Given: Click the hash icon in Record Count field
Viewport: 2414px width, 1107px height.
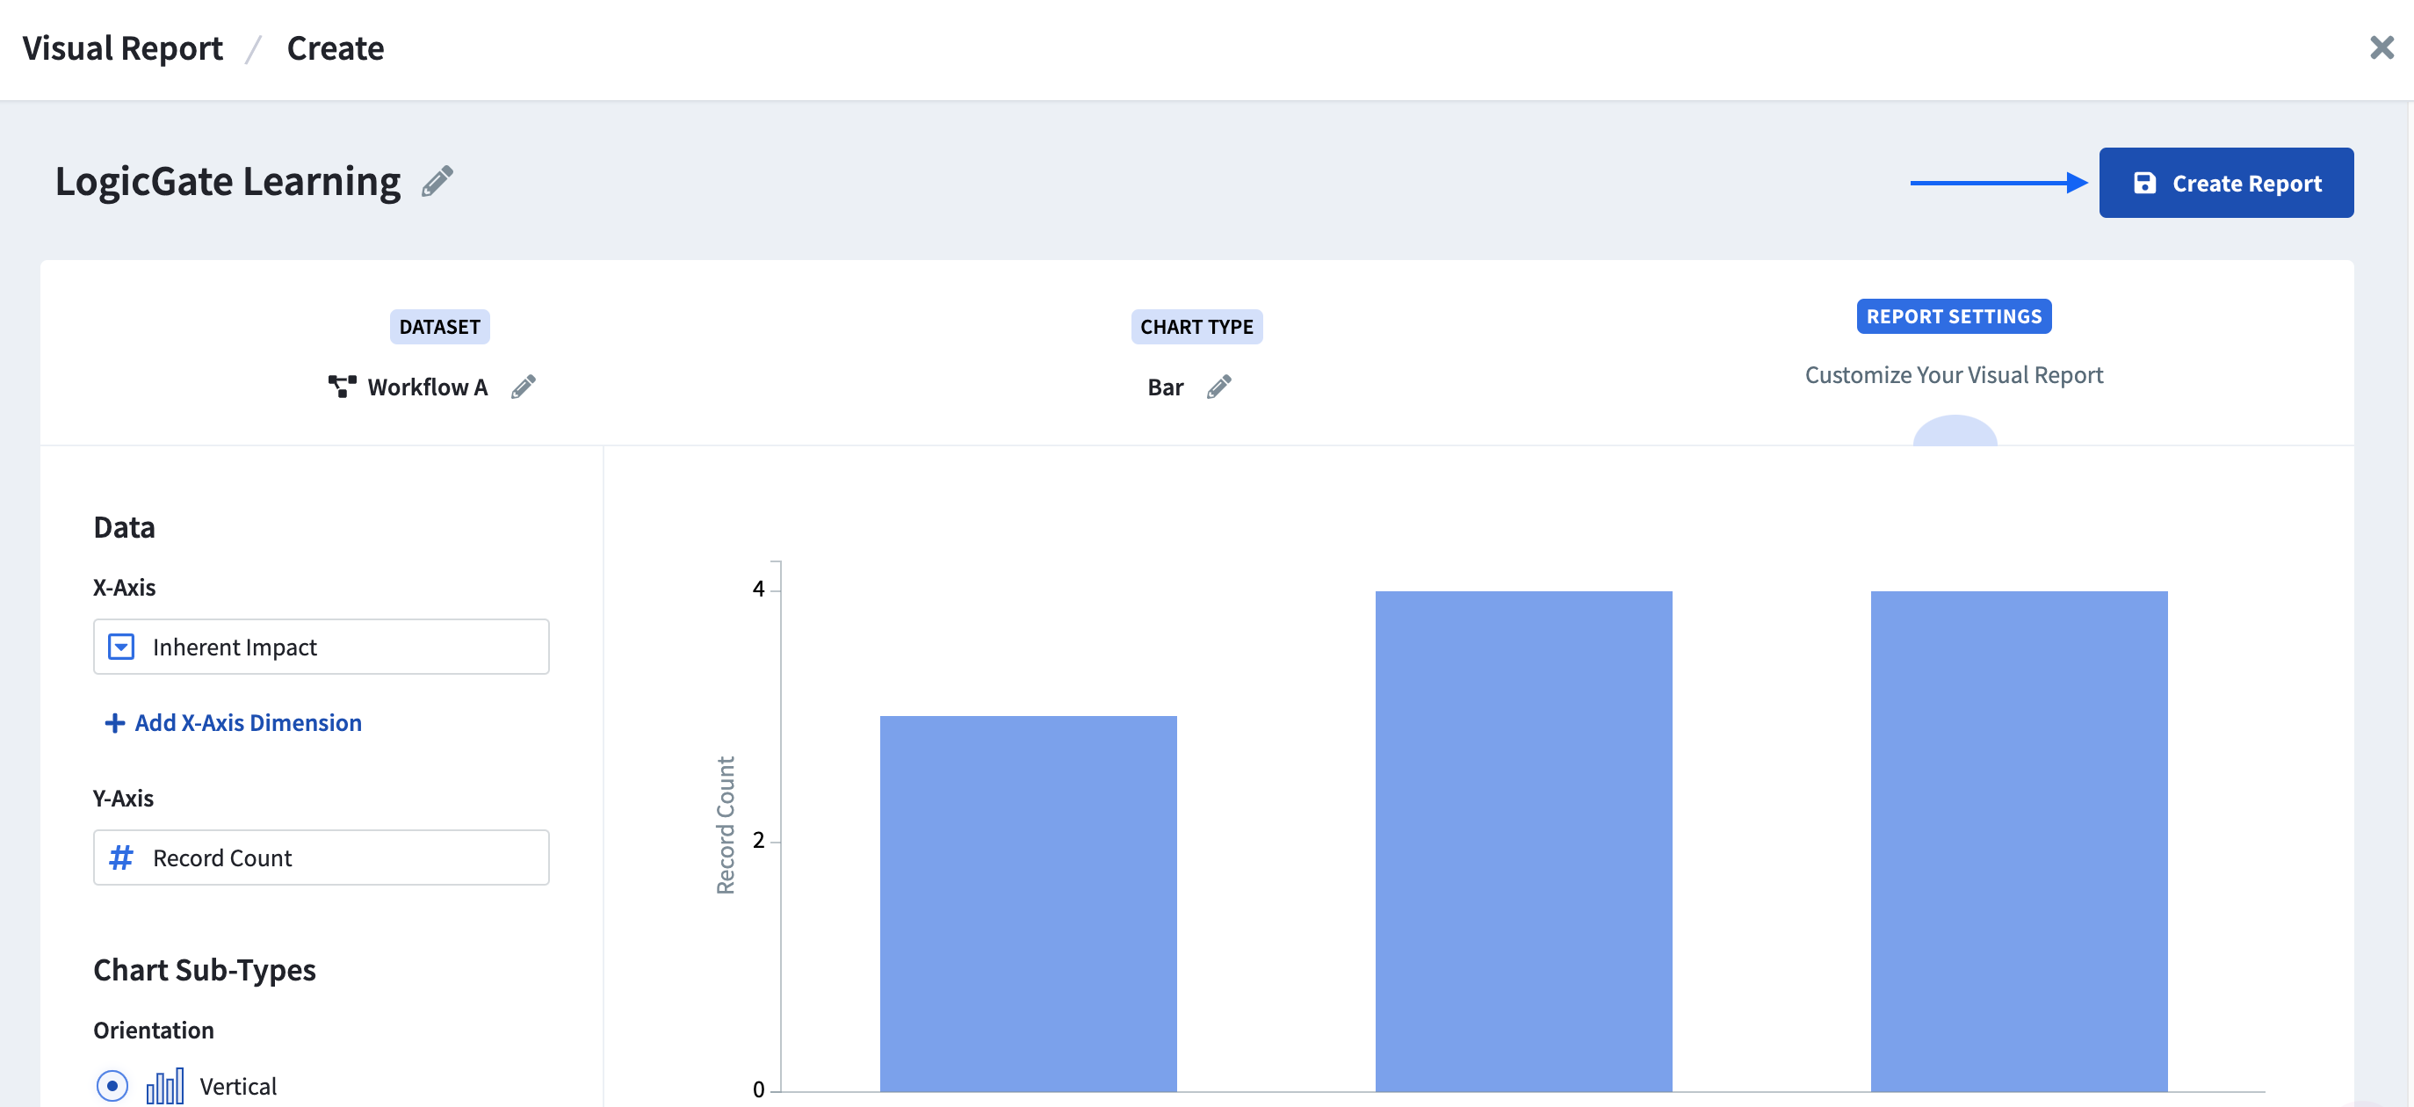Looking at the screenshot, I should [x=121, y=857].
